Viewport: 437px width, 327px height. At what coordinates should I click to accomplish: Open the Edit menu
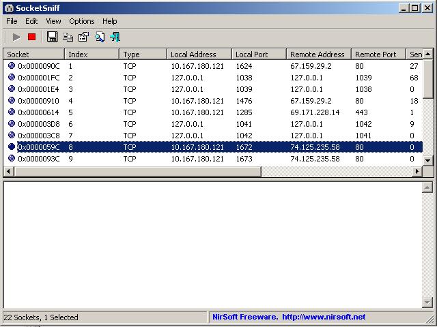click(x=31, y=21)
